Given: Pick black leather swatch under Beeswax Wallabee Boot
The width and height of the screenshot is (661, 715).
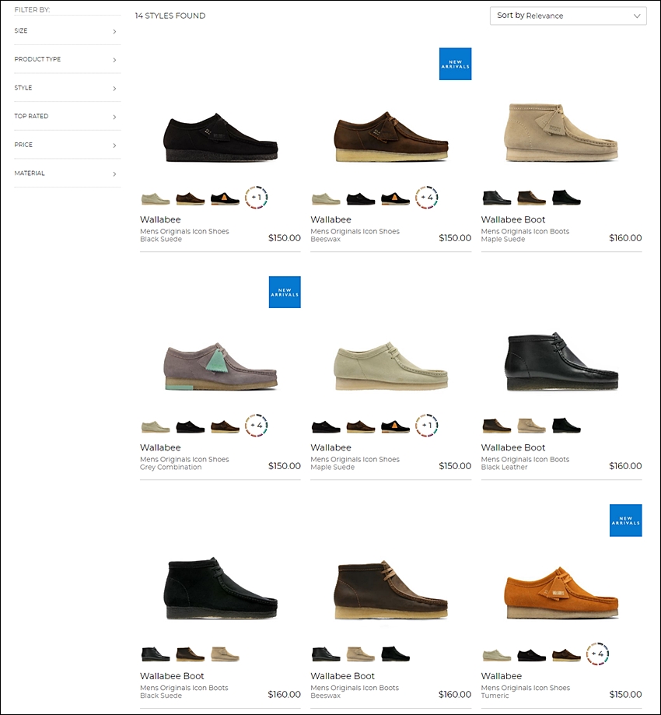Looking at the screenshot, I should coord(326,654).
